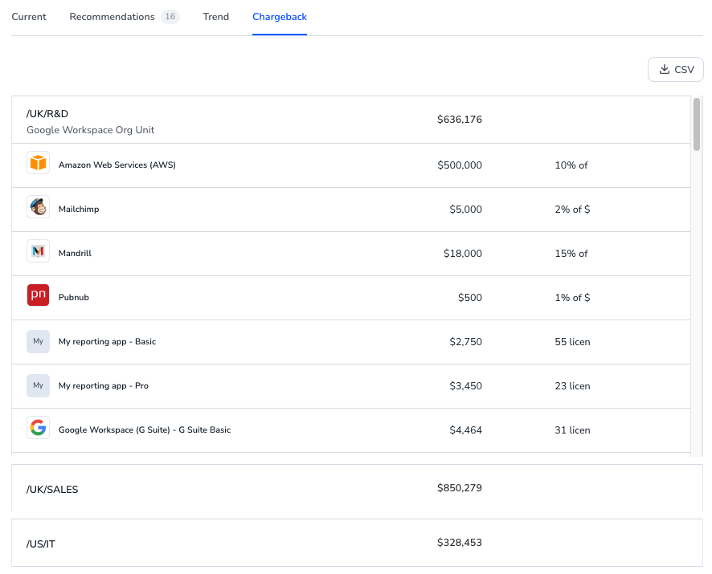The width and height of the screenshot is (712, 574).
Task: Expand the /UK/SALES org unit row
Action: pyautogui.click(x=357, y=488)
